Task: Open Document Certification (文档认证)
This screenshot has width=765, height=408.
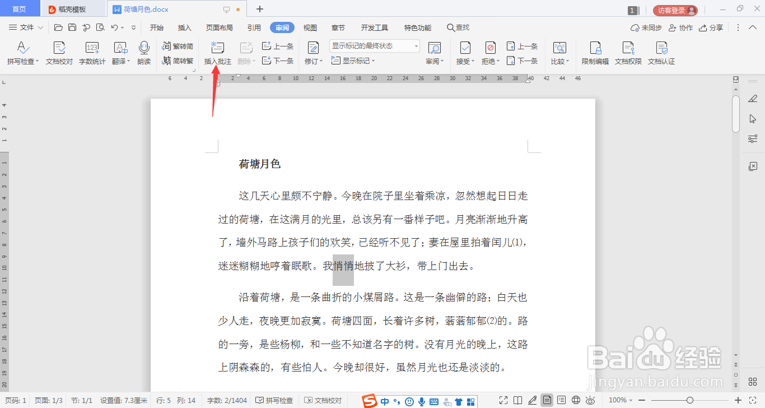Action: click(661, 54)
